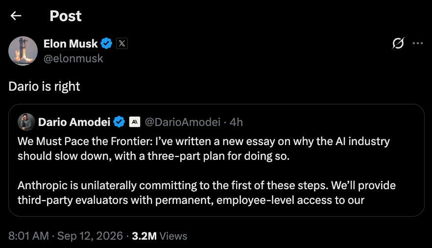The height and width of the screenshot is (248, 432).
Task: Click Dario Amodei's blue verified badge
Action: tap(119, 122)
